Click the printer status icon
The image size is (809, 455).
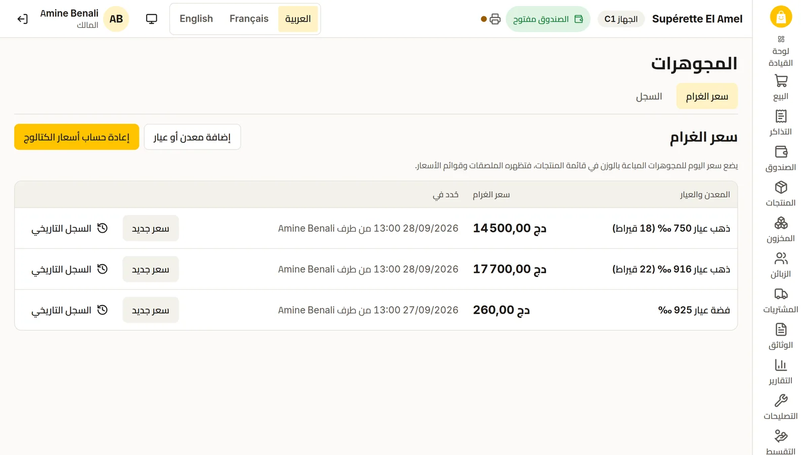coord(495,19)
